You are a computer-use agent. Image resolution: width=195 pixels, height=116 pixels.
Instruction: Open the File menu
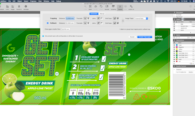pyautogui.click(x=9, y=1)
